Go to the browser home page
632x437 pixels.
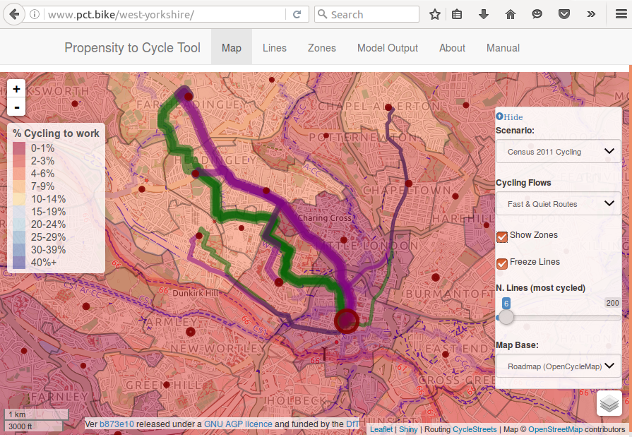(x=511, y=14)
